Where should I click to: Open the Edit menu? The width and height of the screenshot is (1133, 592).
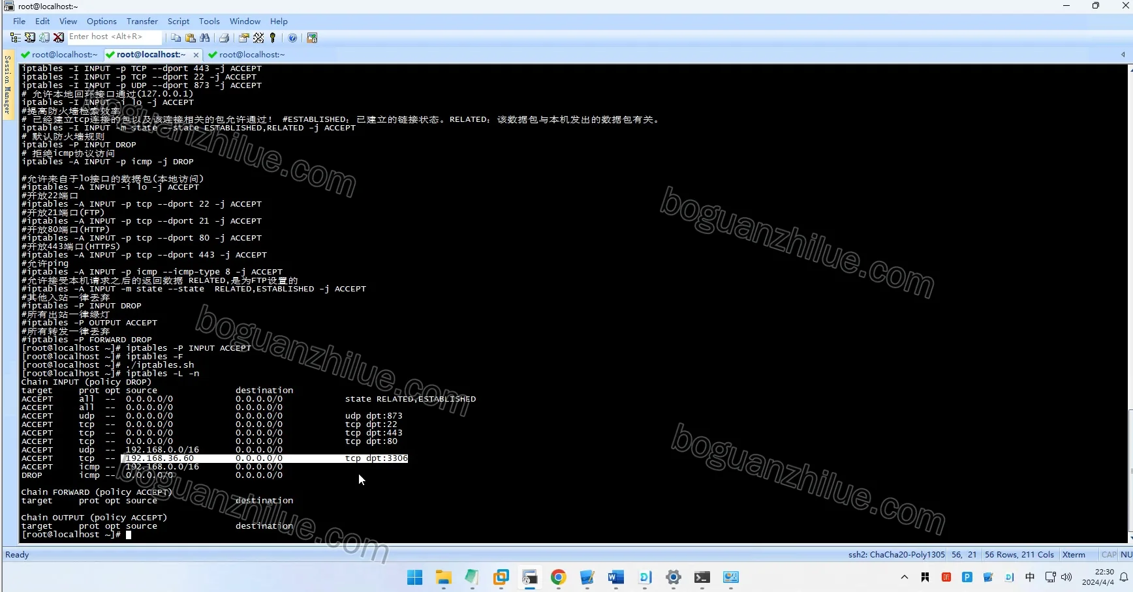click(x=42, y=22)
